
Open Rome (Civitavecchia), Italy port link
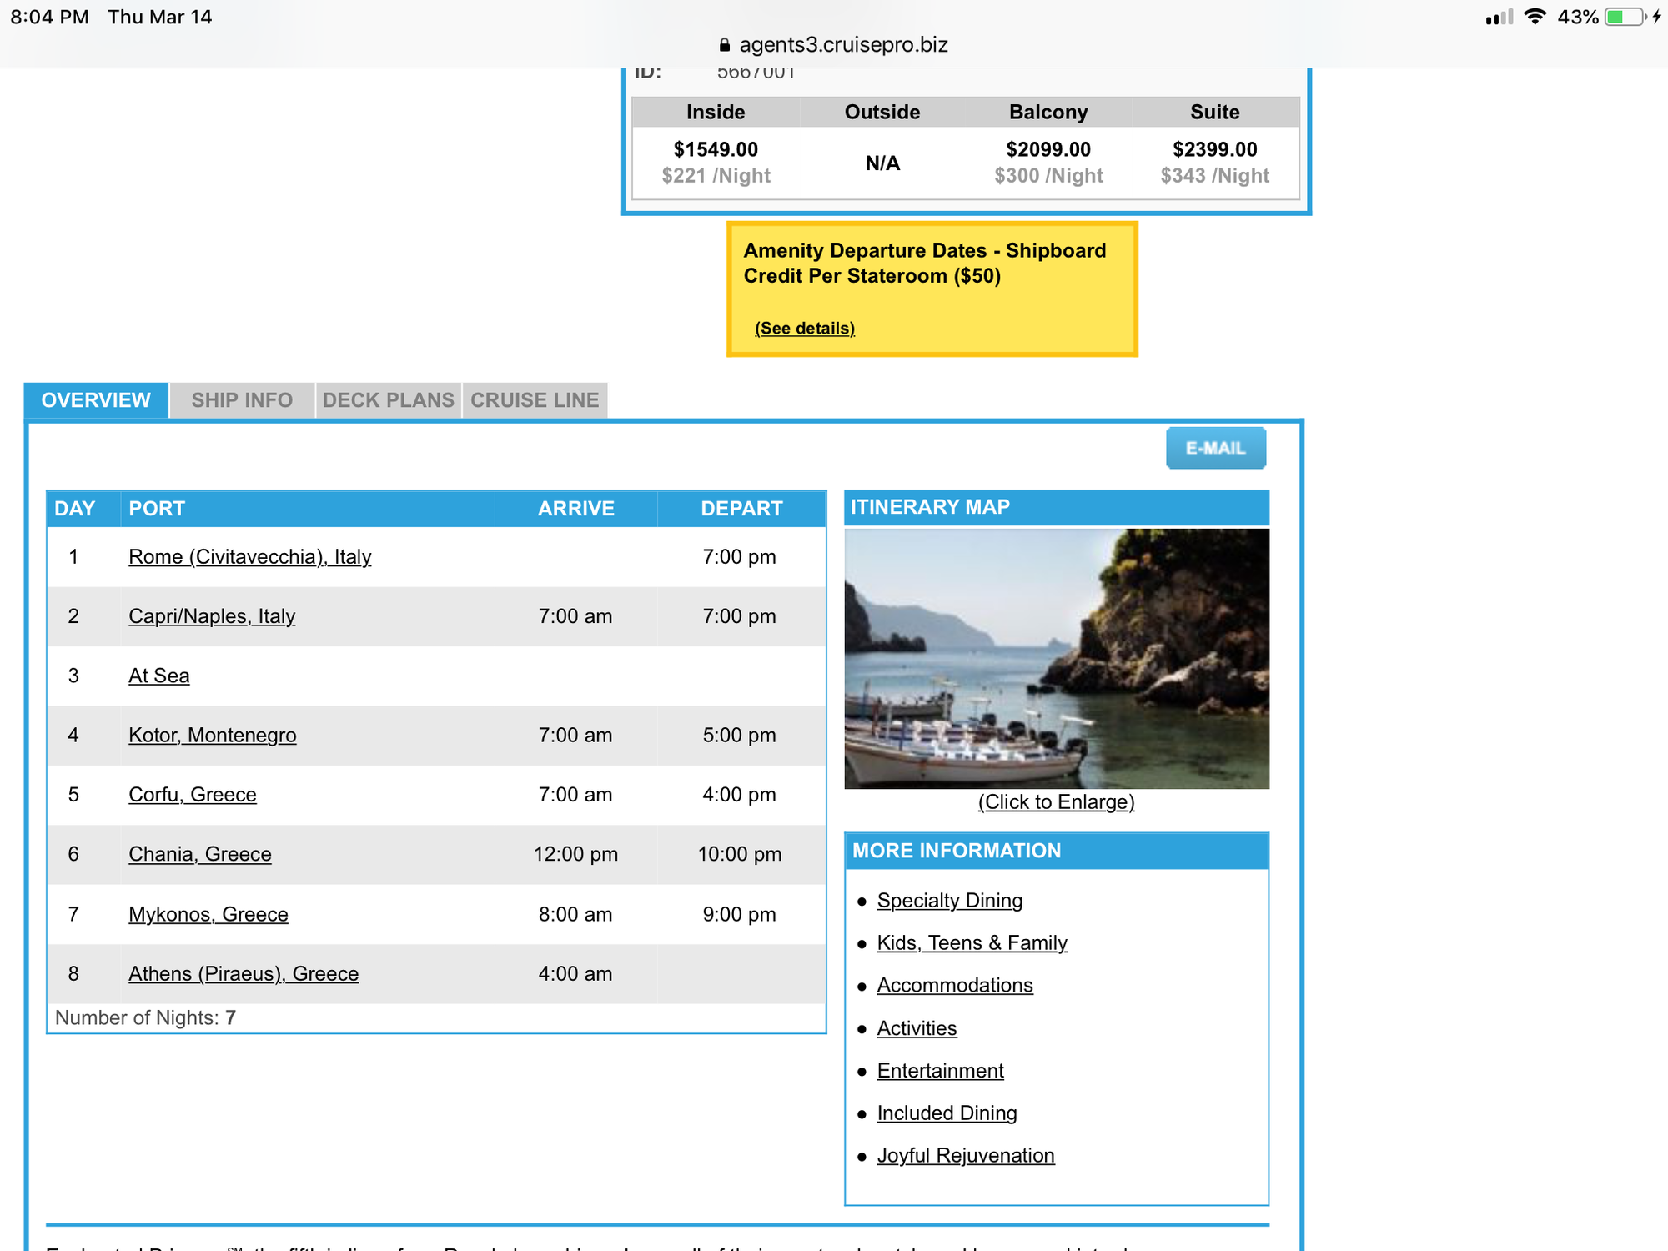click(x=249, y=556)
